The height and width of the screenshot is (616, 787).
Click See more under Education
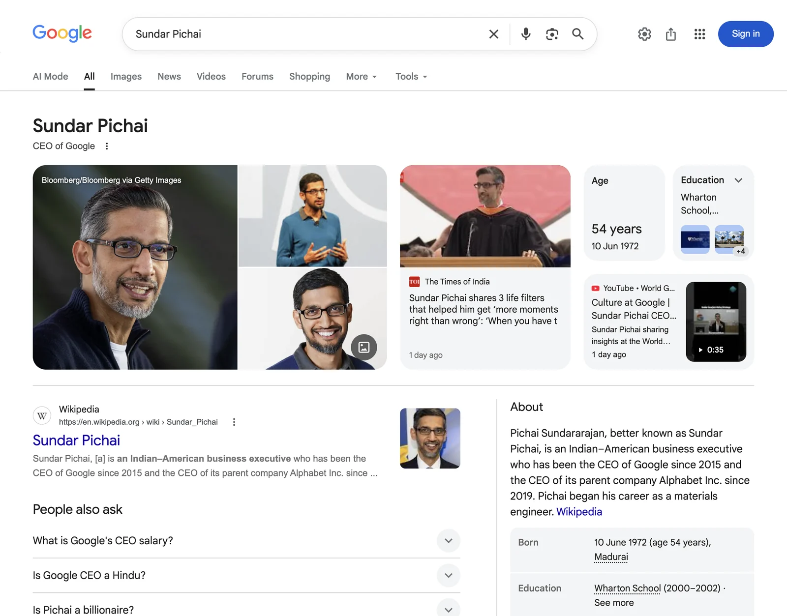614,603
